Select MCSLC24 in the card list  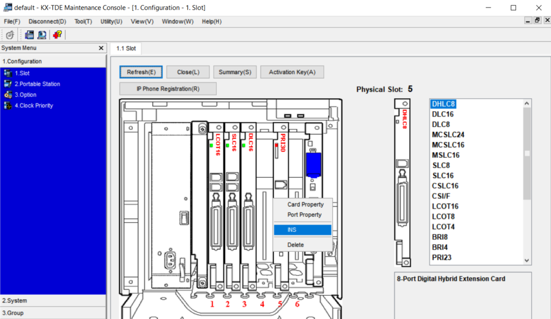tap(448, 135)
